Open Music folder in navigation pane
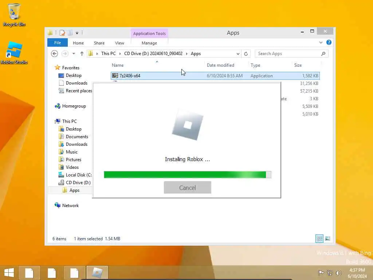 pyautogui.click(x=71, y=152)
